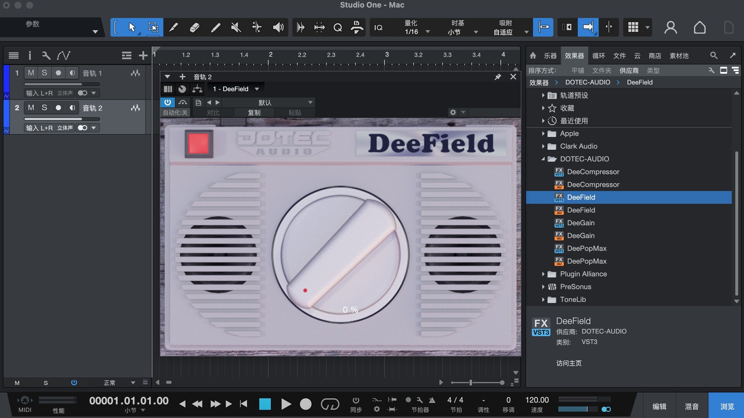Mute track 音轨 1
744x418 pixels.
point(31,73)
